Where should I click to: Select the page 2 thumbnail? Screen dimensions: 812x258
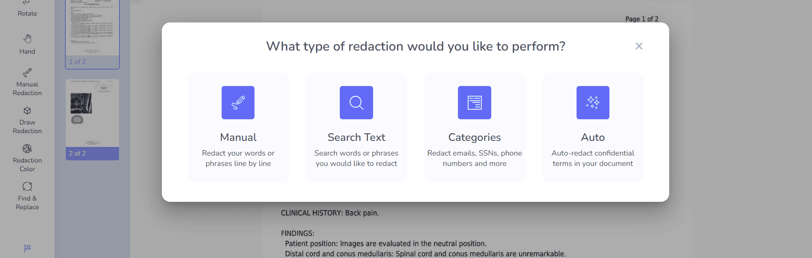(x=92, y=112)
